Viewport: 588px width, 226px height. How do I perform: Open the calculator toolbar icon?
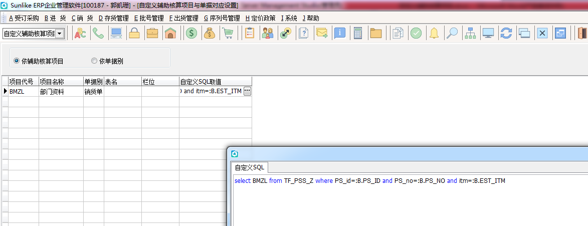pyautogui.click(x=358, y=34)
